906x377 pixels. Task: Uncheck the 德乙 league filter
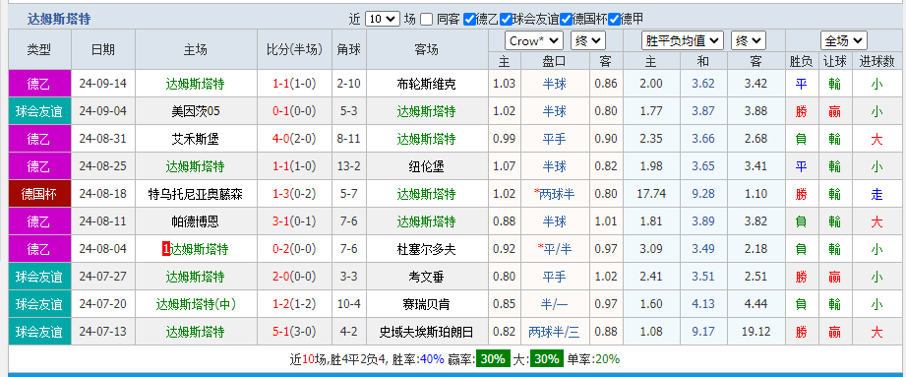470,19
